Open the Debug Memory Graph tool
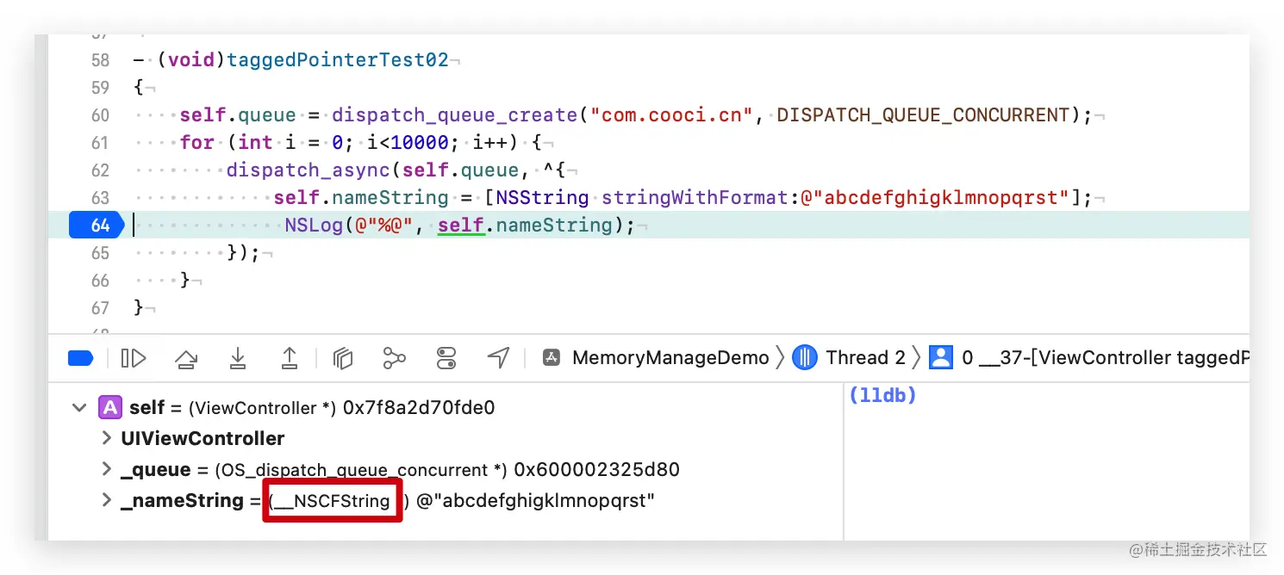Screen dimensions: 1284x575 tap(394, 357)
